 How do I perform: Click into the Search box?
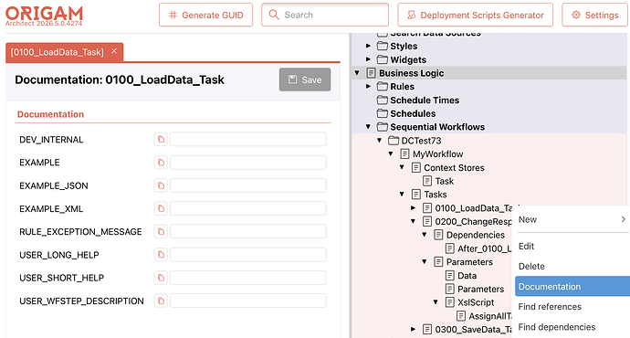pos(325,15)
